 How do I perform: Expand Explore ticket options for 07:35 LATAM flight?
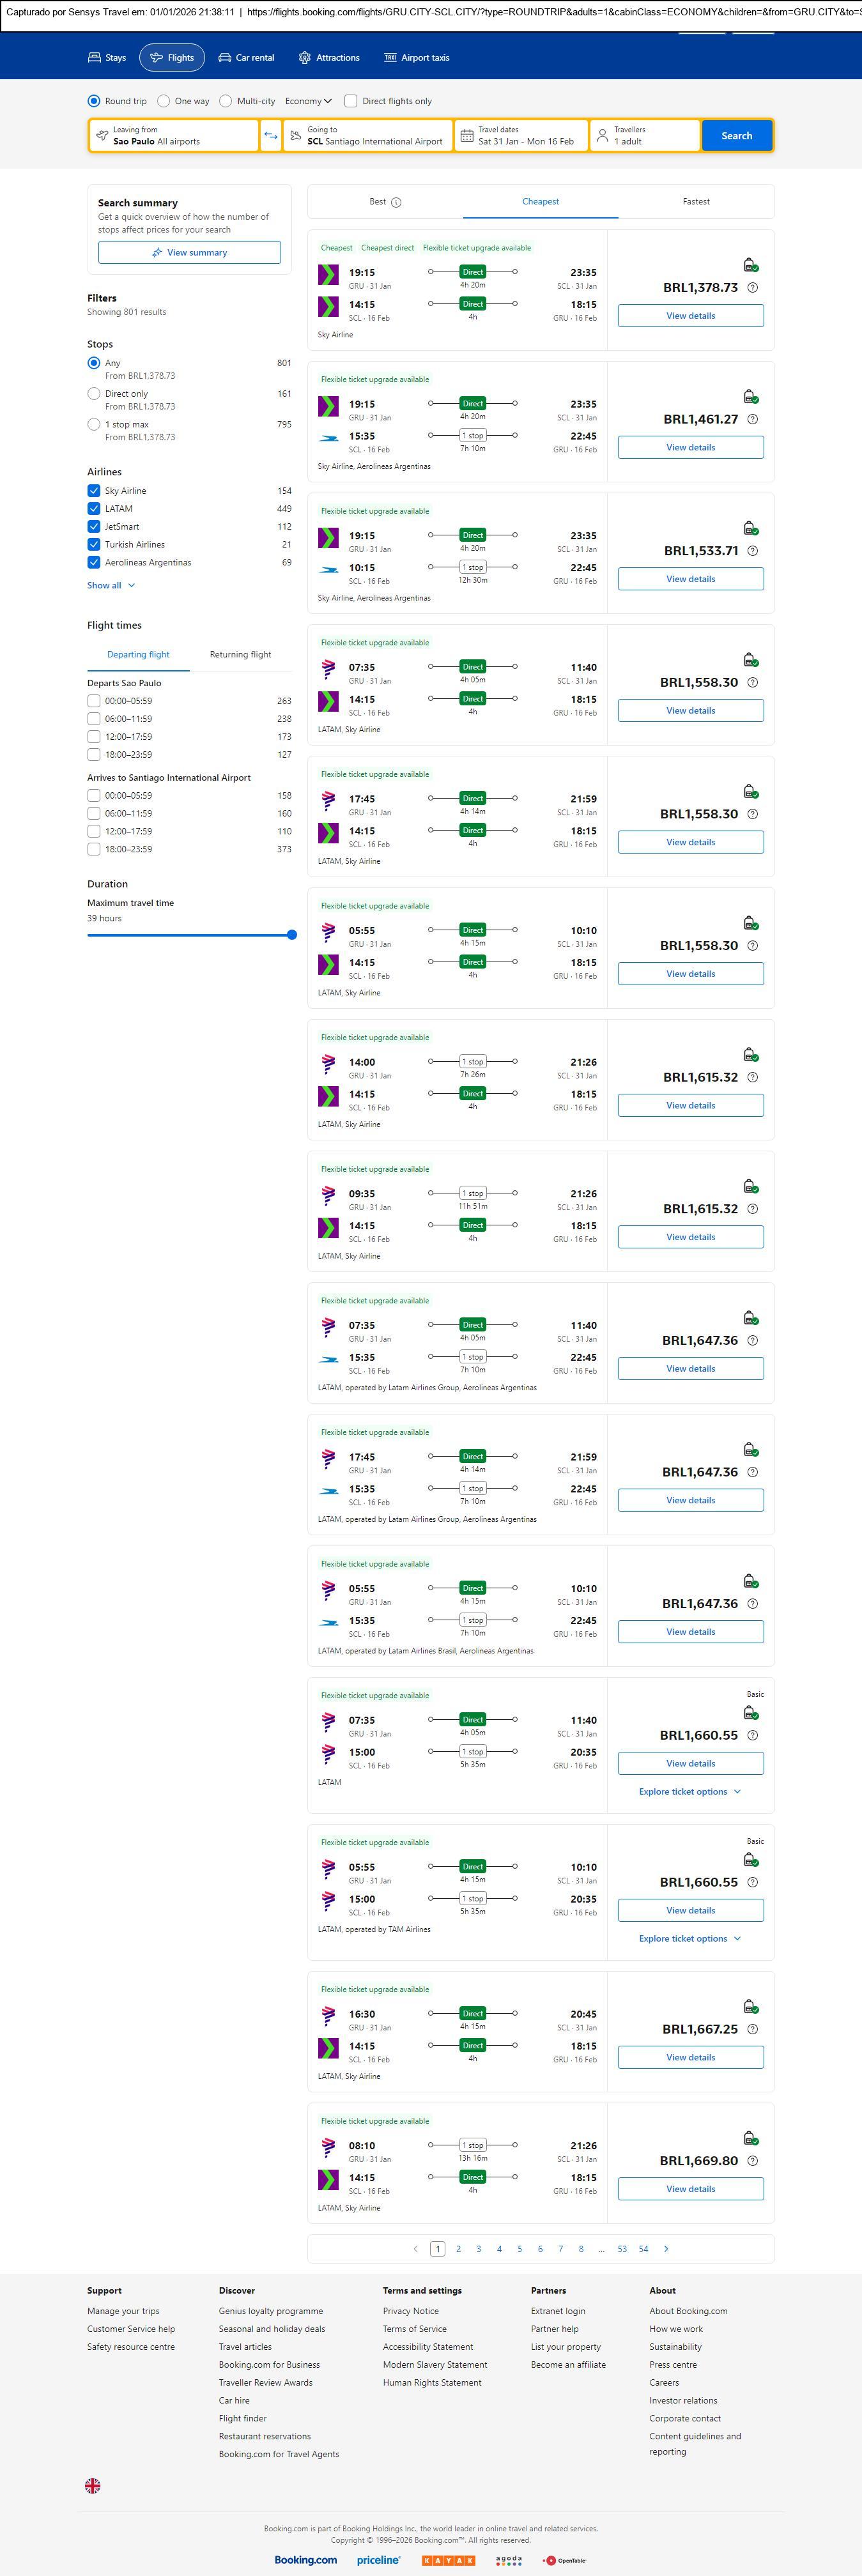[x=690, y=1791]
